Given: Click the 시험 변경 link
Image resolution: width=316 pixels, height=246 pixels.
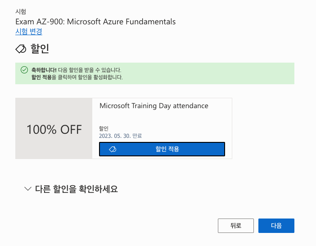Looking at the screenshot, I should (x=29, y=32).
